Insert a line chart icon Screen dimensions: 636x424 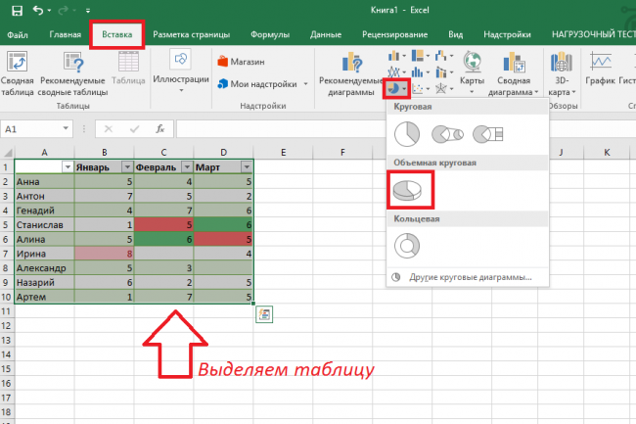393,72
